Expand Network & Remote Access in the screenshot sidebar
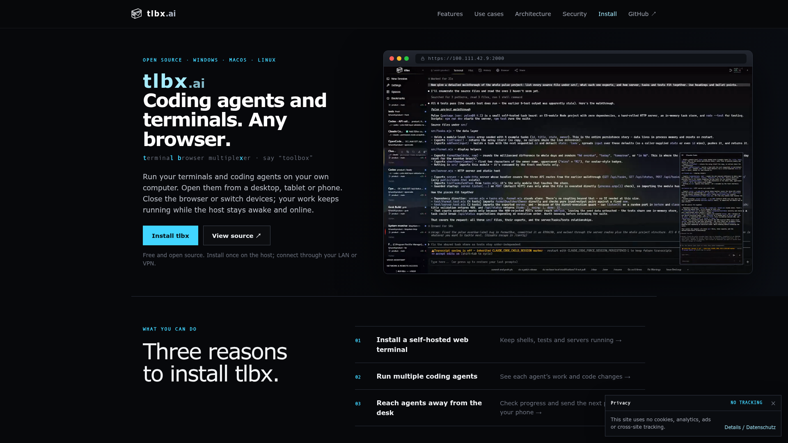Viewport: 788px width, 443px height. tap(405, 266)
